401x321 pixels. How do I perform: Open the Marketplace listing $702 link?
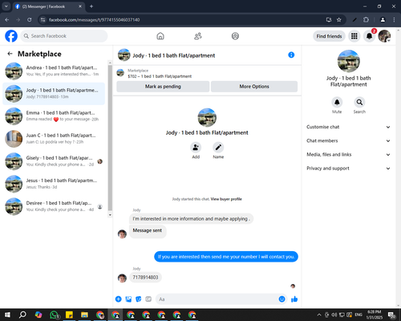tap(160, 76)
